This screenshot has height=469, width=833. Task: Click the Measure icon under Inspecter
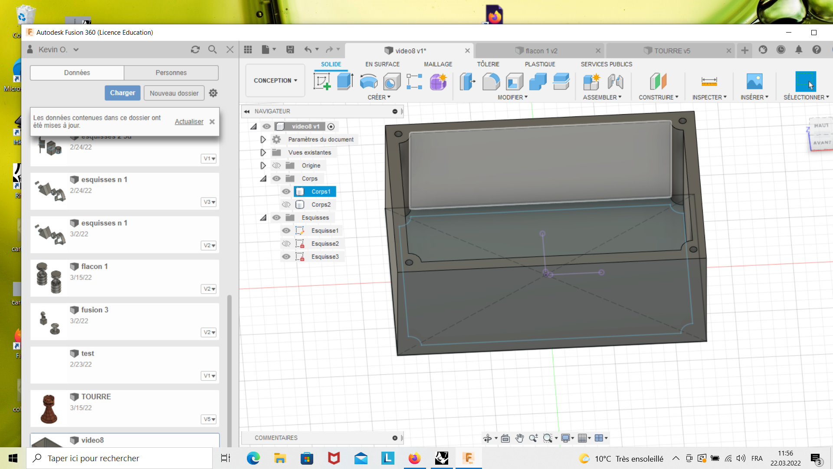[709, 81]
